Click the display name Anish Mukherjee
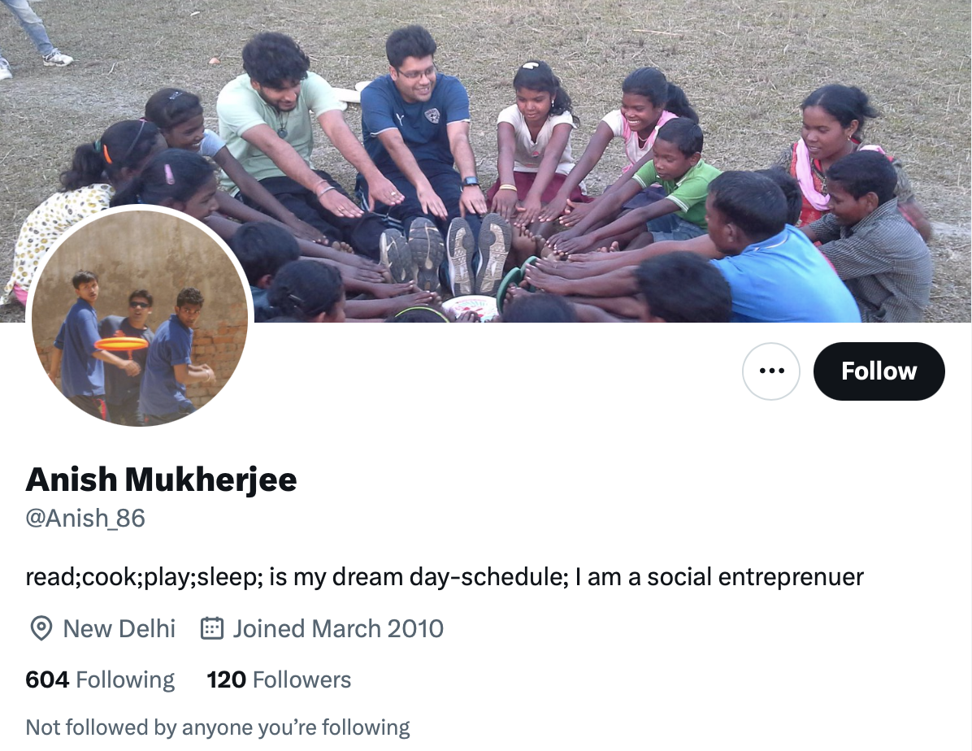The width and height of the screenshot is (972, 751). [161, 480]
